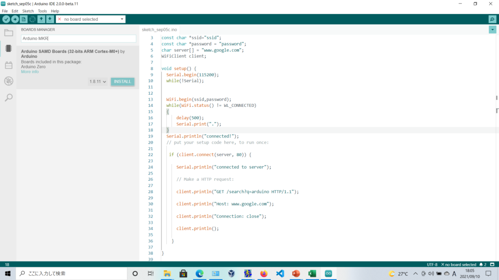Screen dimensions: 499x280
Task: Open the Library Manager sidebar icon
Action: click(9, 65)
